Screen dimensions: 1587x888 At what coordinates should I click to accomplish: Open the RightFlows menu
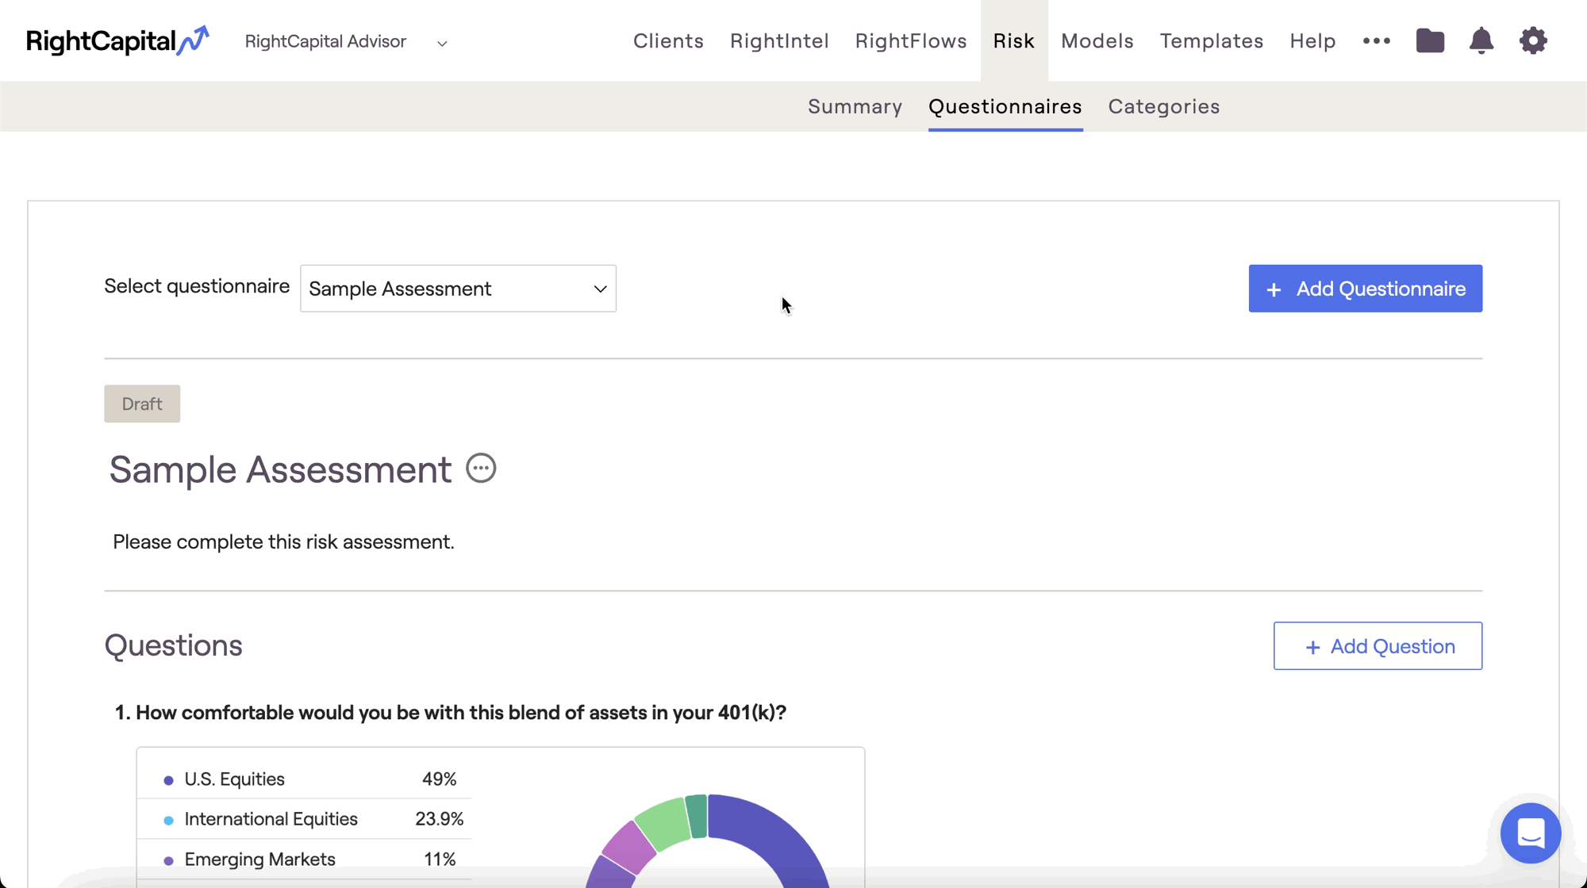[x=911, y=40]
